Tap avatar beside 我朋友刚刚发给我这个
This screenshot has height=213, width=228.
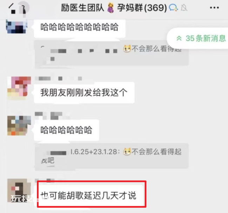click(x=19, y=88)
